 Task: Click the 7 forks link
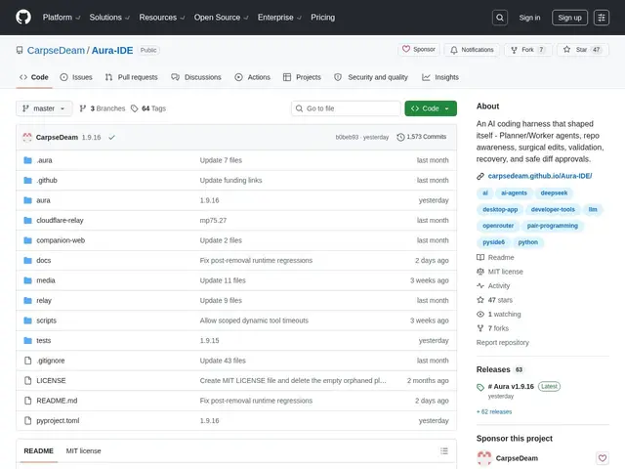pos(498,328)
